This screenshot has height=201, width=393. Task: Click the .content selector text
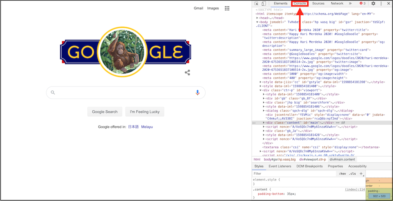coord(260,190)
